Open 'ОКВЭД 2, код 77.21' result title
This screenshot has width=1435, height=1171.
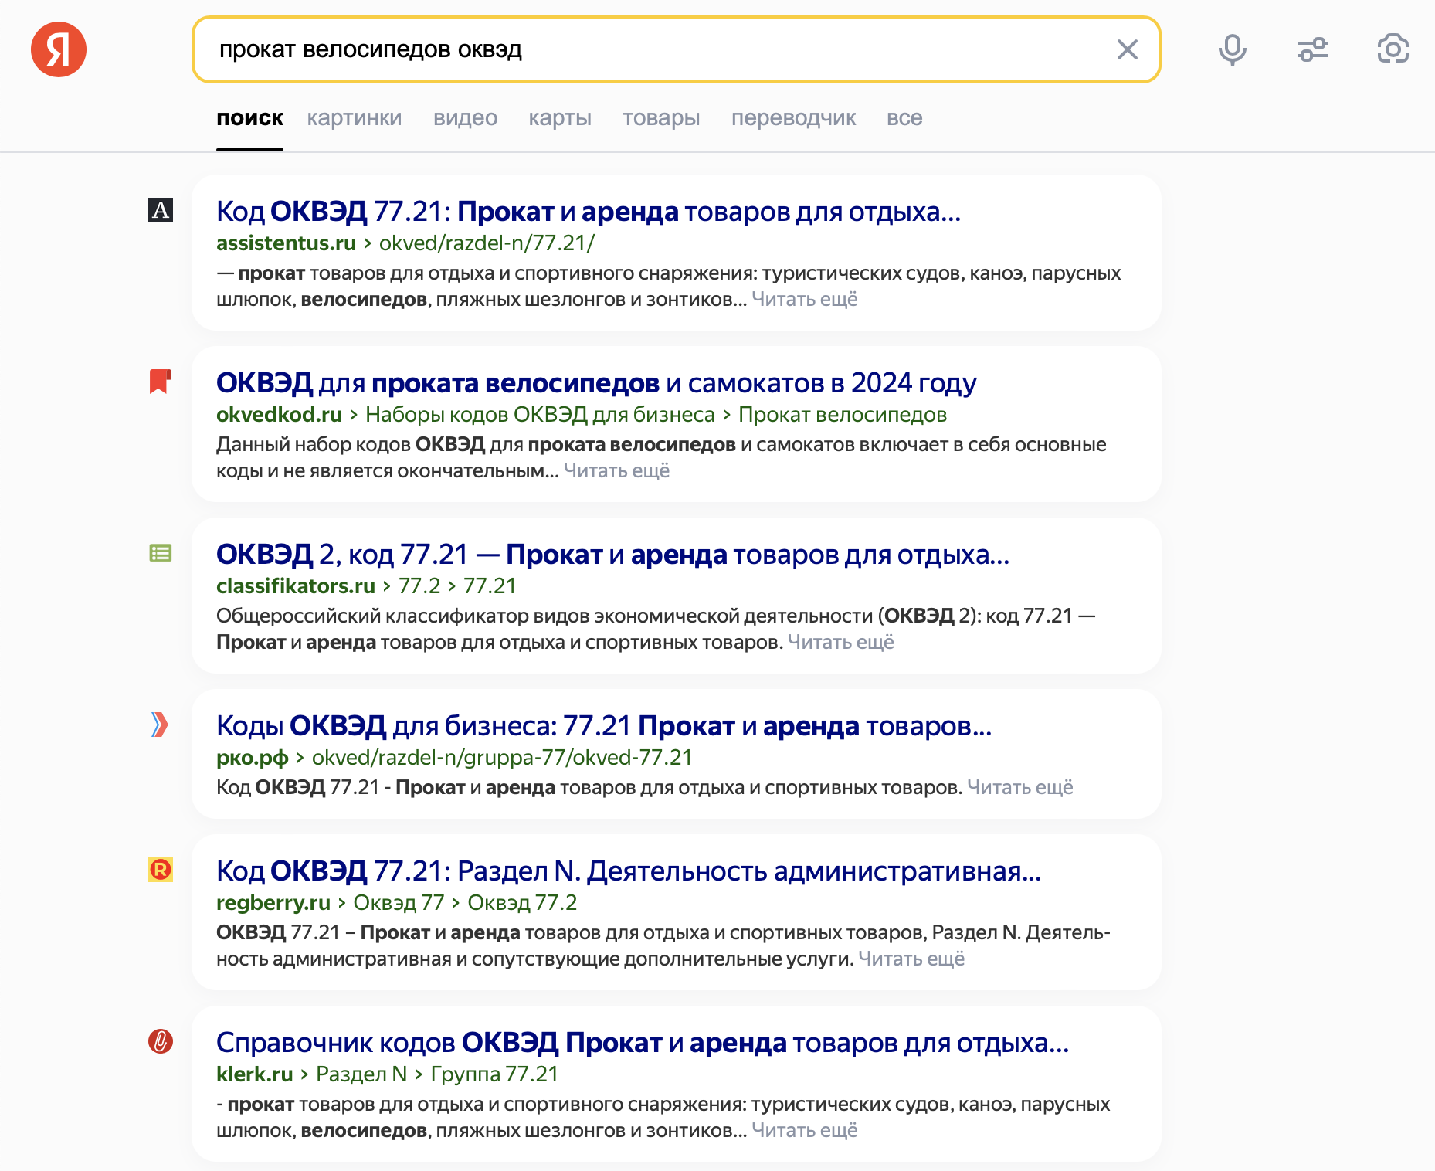coord(612,554)
